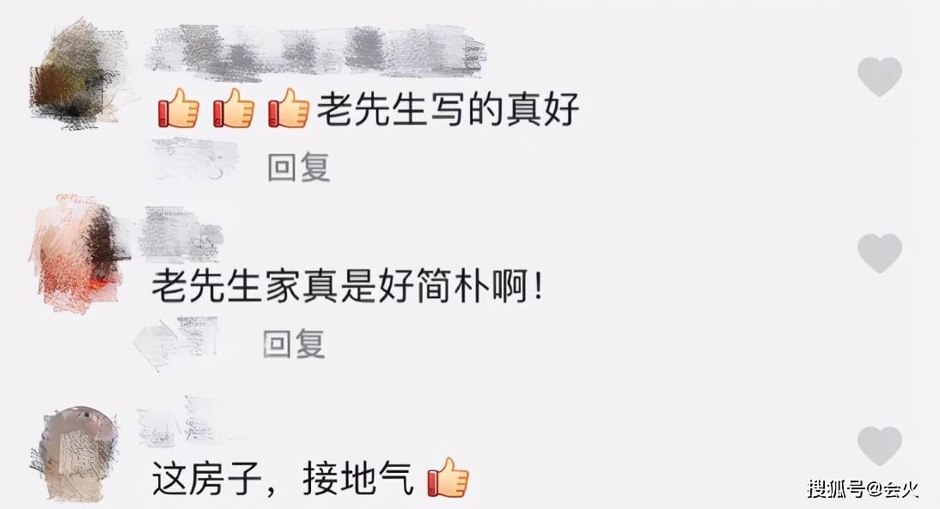Click the 搜狐号@会火 watermark
Image resolution: width=940 pixels, height=509 pixels.
coord(863,488)
